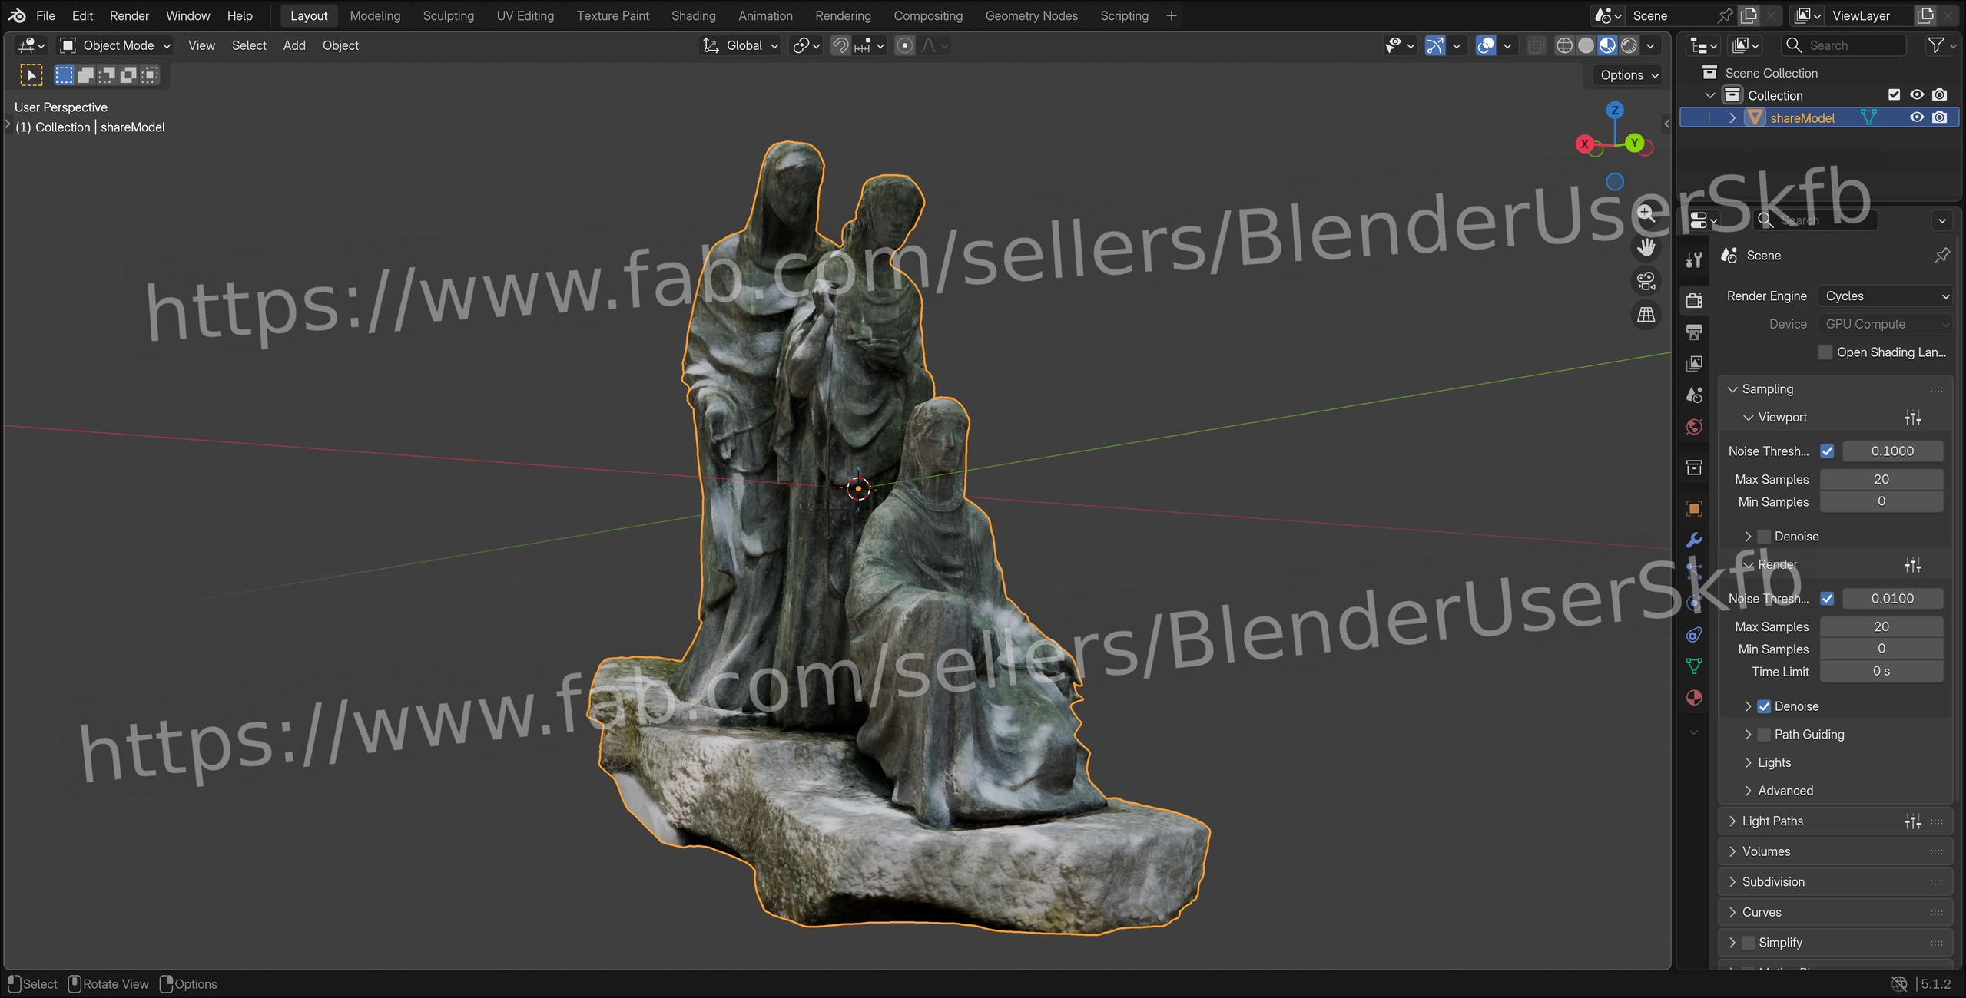Expand the Volumes panel

tap(1732, 851)
